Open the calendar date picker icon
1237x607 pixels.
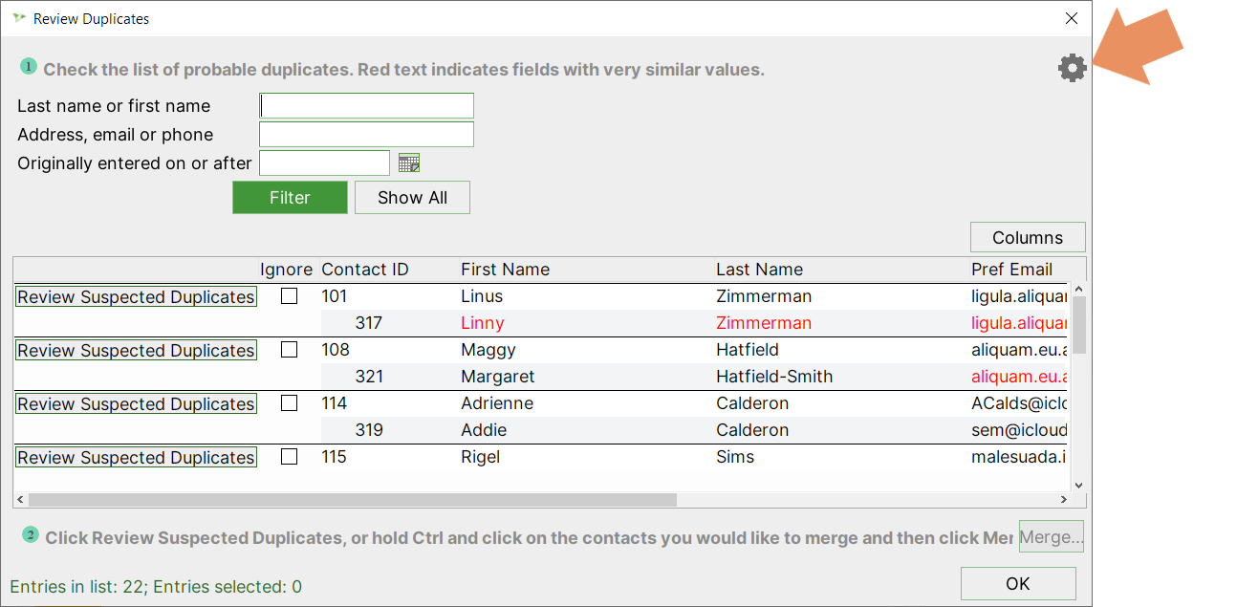(x=409, y=163)
